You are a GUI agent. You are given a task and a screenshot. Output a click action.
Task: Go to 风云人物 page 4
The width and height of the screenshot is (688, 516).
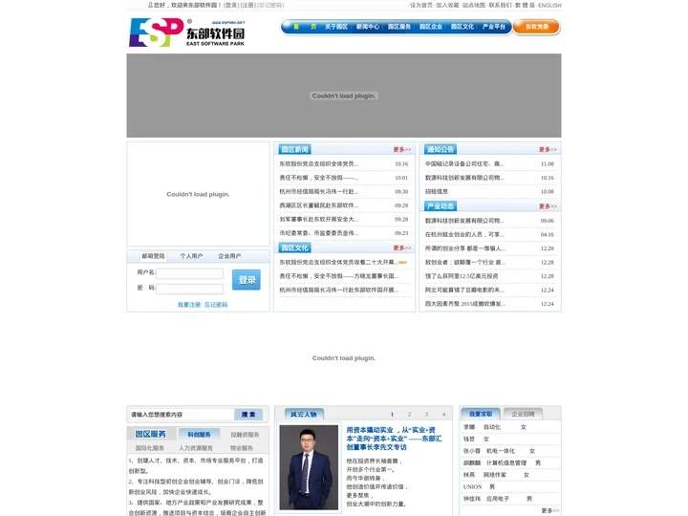click(x=444, y=414)
